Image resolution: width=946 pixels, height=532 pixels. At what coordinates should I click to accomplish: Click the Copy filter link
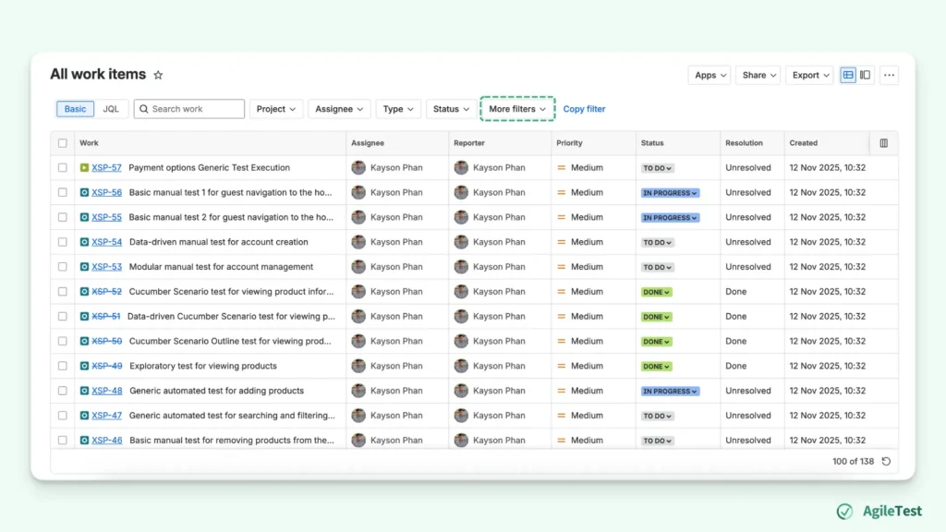click(x=584, y=109)
